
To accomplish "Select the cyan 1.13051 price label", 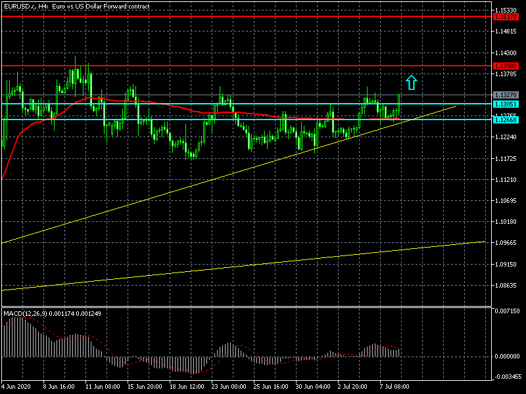I will pos(506,104).
